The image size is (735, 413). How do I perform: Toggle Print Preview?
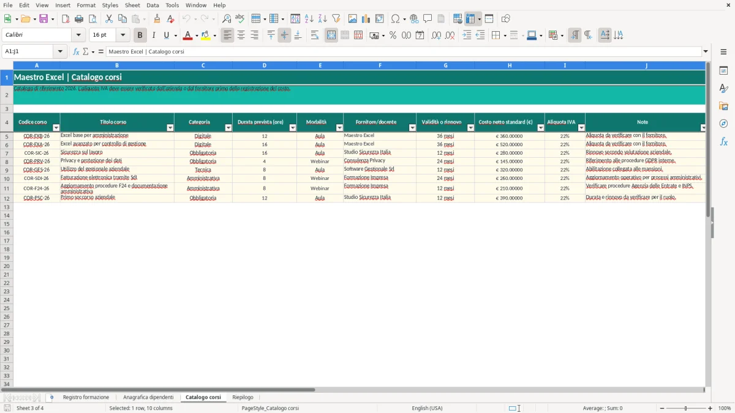point(92,19)
